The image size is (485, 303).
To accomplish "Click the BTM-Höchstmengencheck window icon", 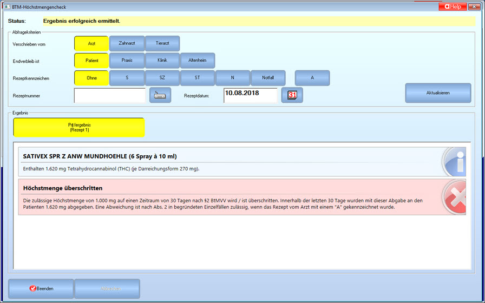I will click(6, 6).
